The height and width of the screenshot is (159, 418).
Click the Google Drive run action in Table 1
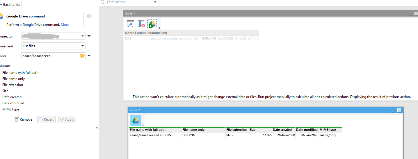pos(152,24)
